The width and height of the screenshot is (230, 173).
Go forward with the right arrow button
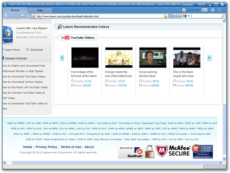pyautogui.click(x=17, y=16)
